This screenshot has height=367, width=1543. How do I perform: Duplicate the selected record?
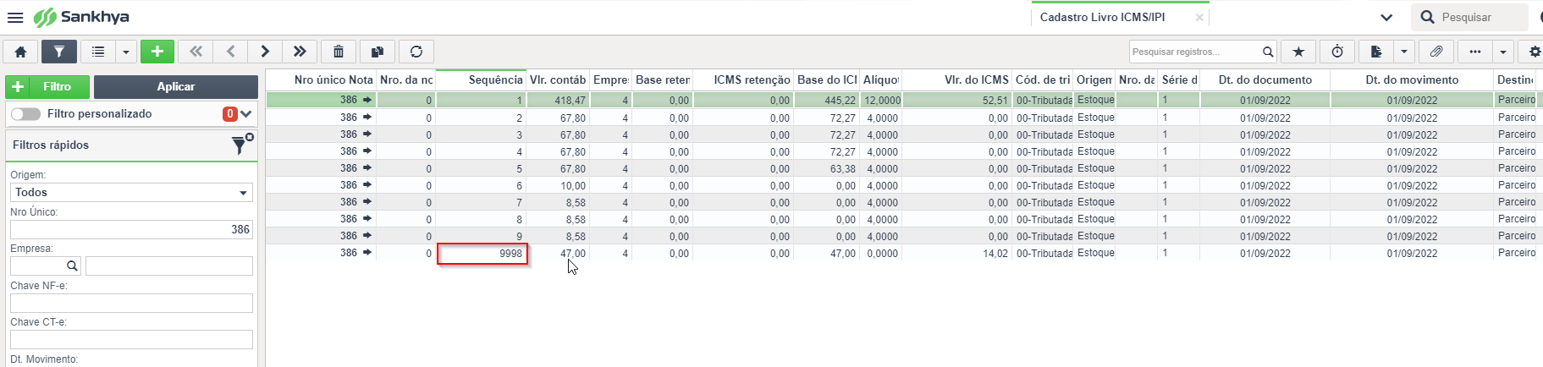click(377, 52)
